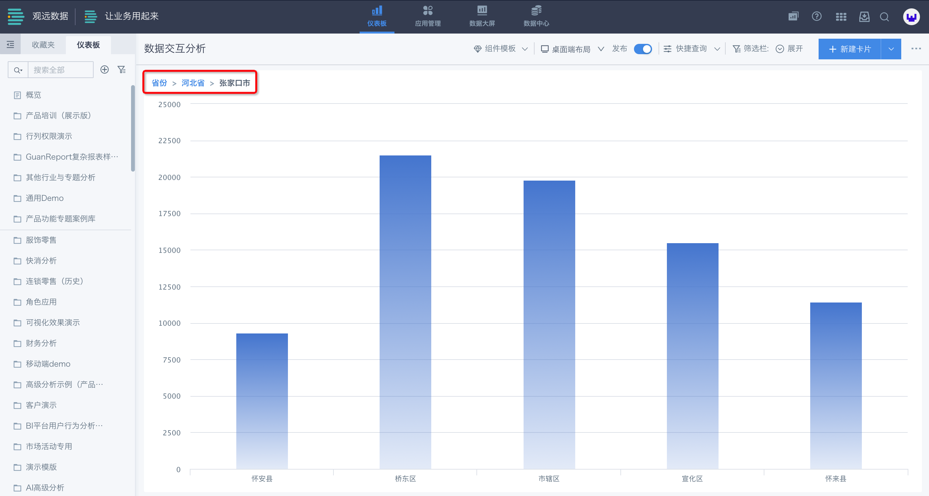Click the add dashboard plus-circle icon
The width and height of the screenshot is (929, 496).
click(x=105, y=70)
